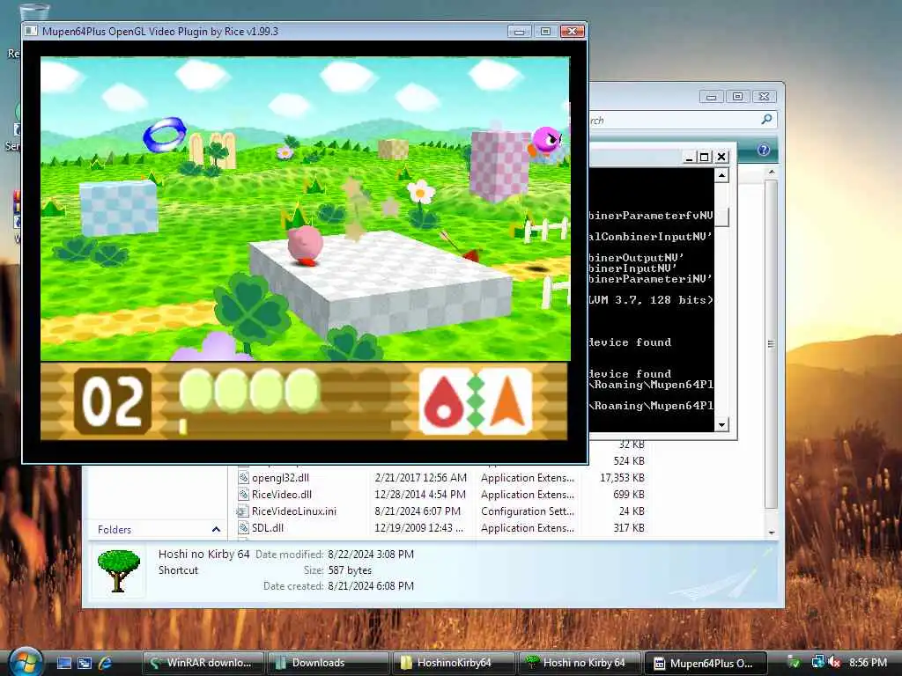Image resolution: width=902 pixels, height=676 pixels.
Task: Switch to Hoshi no Kirby 64 taskbar button
Action: pyautogui.click(x=579, y=663)
